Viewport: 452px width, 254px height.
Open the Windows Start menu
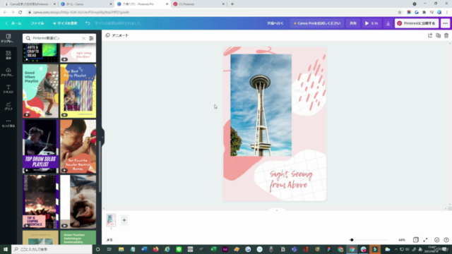(6, 249)
